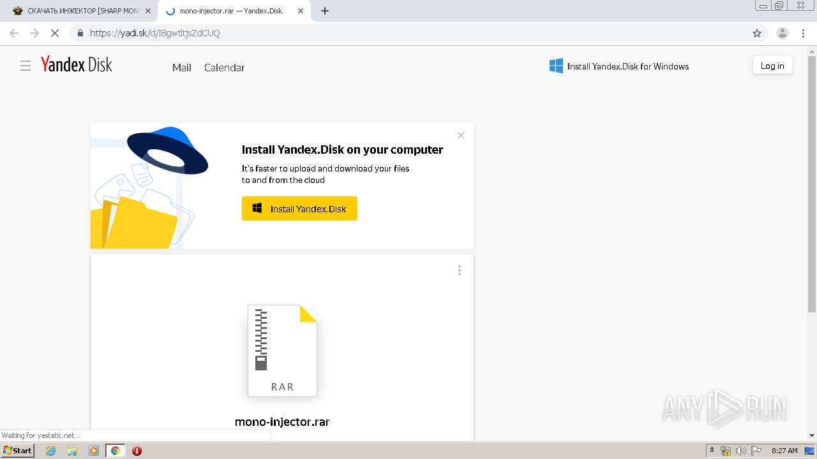Viewport: 817px width, 459px height.
Task: Click the Chrome taskbar icon
Action: click(x=116, y=451)
